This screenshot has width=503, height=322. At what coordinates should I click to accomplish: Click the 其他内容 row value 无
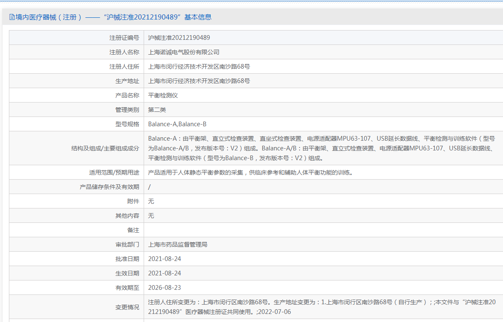pos(151,216)
